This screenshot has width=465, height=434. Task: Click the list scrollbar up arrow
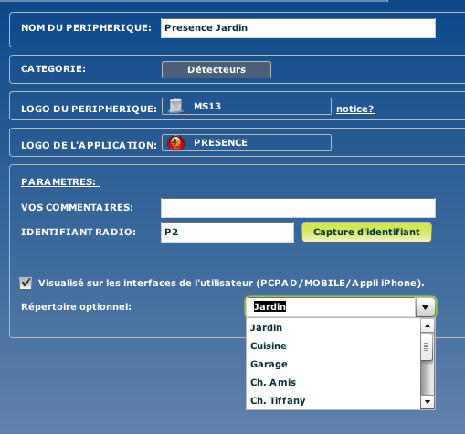click(428, 325)
